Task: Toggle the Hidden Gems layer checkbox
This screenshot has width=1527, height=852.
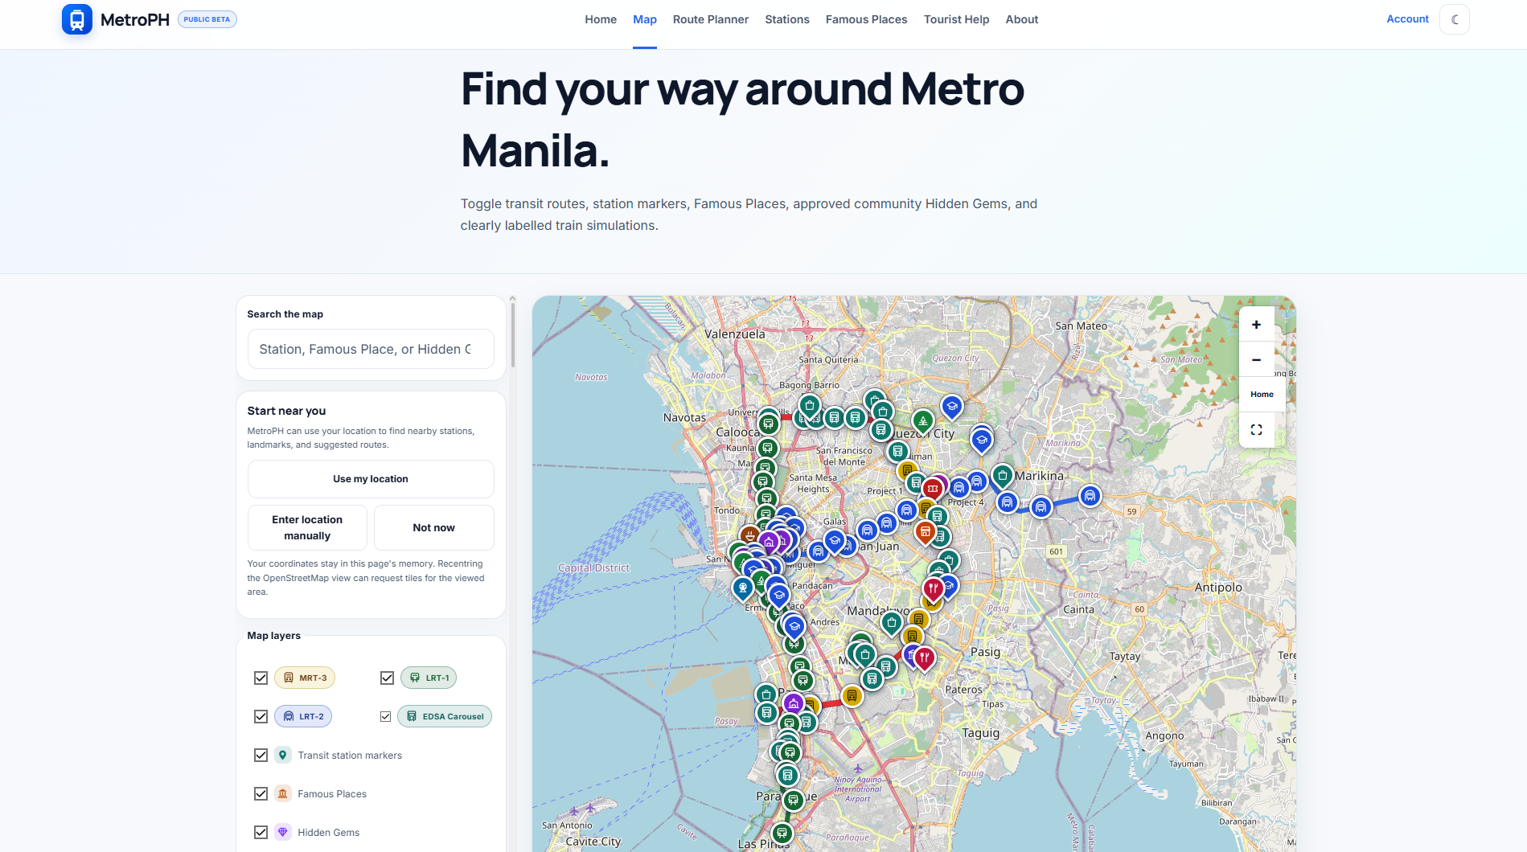Action: (x=261, y=832)
